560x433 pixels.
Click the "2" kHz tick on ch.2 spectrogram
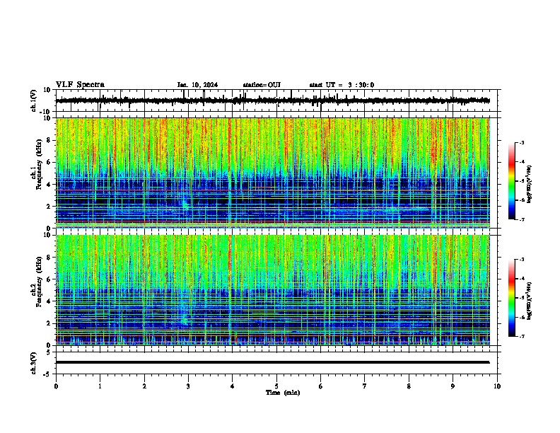coord(49,323)
